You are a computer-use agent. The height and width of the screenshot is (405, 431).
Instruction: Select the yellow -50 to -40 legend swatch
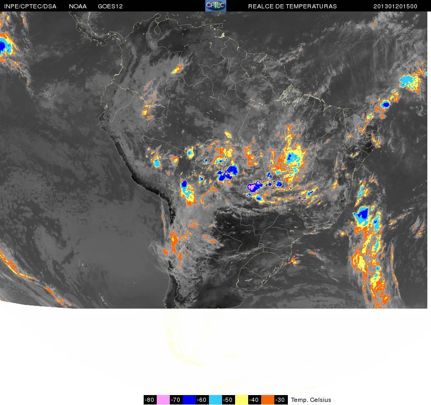click(x=241, y=400)
